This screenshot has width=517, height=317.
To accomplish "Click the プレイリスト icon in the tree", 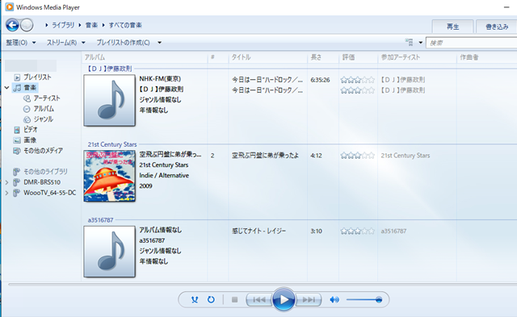I will click(x=17, y=77).
